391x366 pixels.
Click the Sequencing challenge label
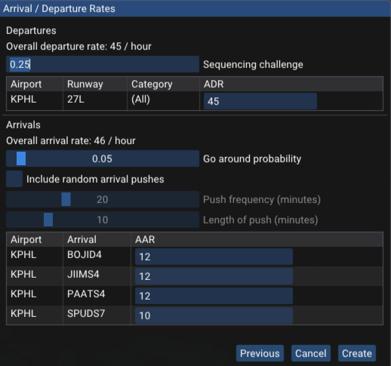pyautogui.click(x=253, y=65)
